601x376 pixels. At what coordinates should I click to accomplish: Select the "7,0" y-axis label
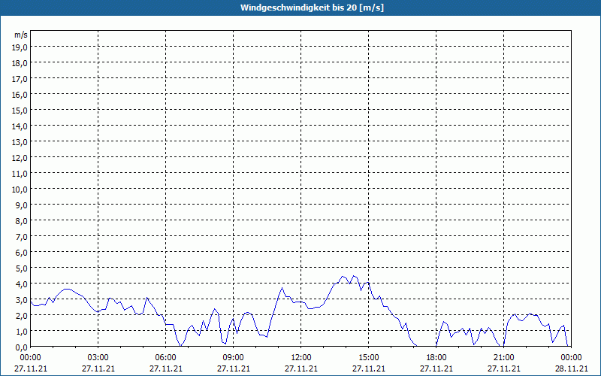[x=22, y=237]
